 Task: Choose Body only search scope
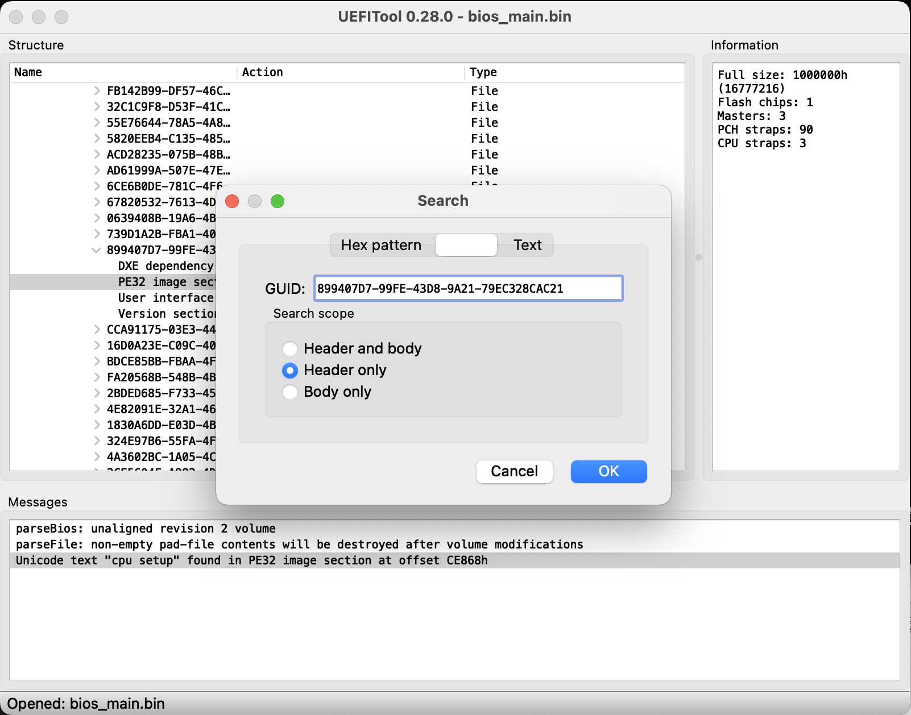click(x=327, y=392)
